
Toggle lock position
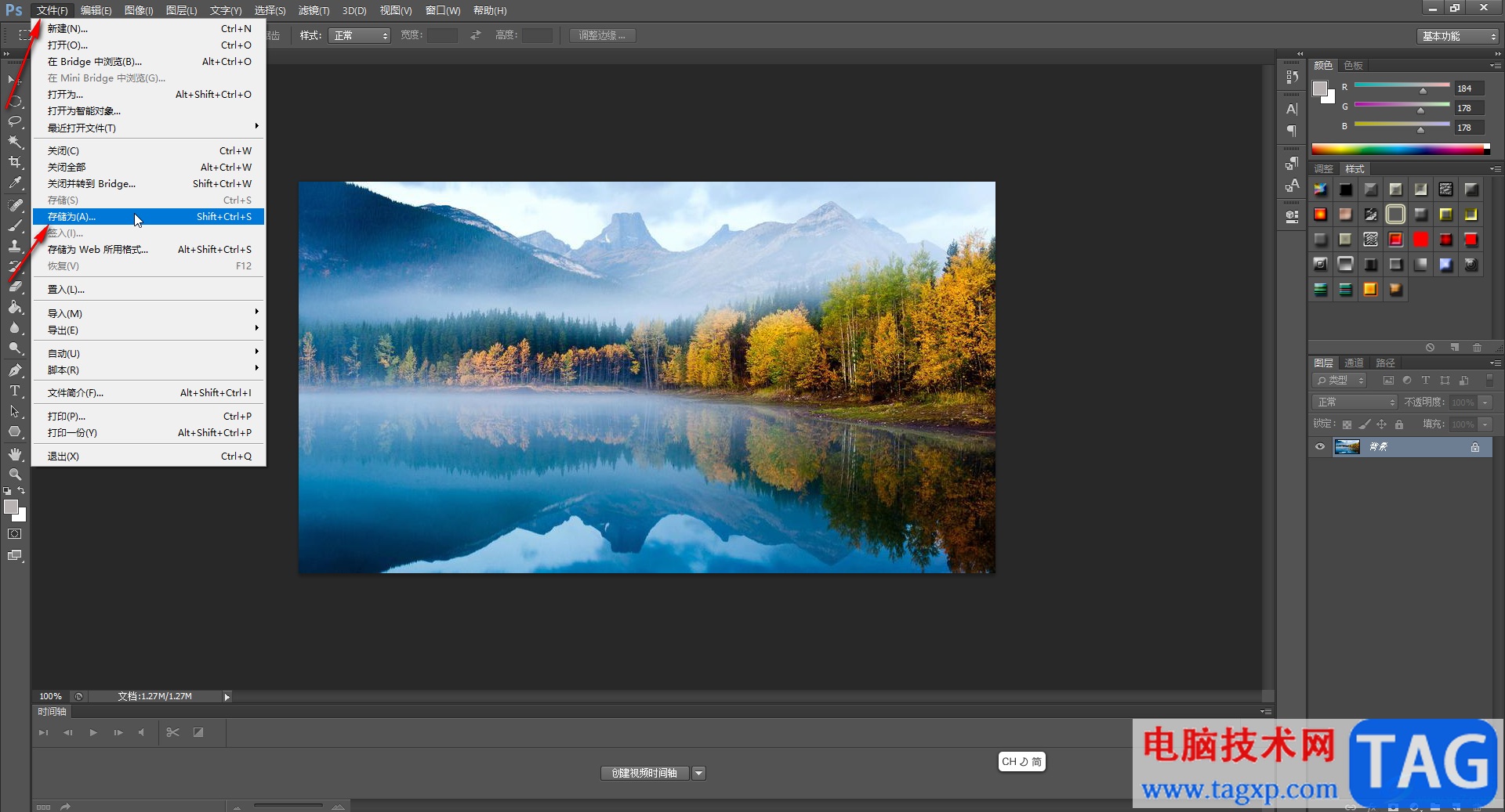click(x=1382, y=424)
